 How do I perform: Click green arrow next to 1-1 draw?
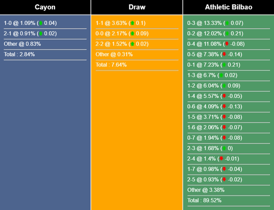[x=132, y=23]
